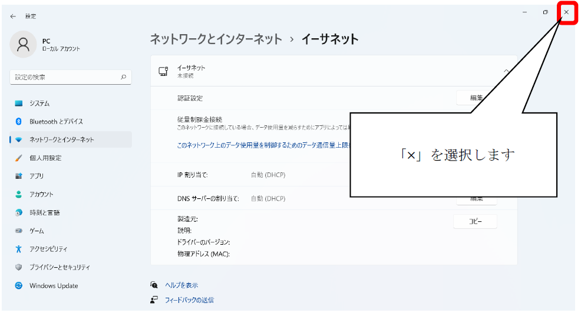The height and width of the screenshot is (313, 581).
Task: Click the 設定の検索 search field
Action: point(65,77)
